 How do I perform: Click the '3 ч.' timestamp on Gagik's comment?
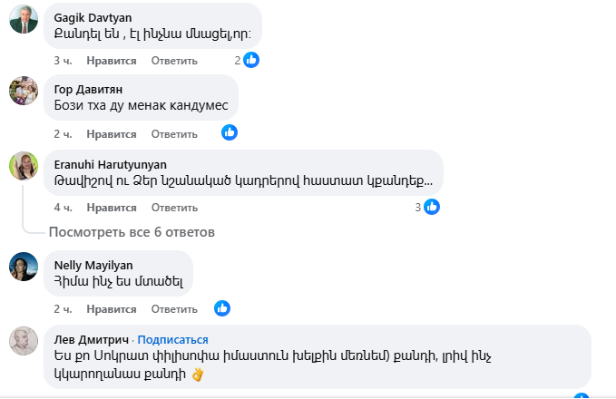pos(63,61)
